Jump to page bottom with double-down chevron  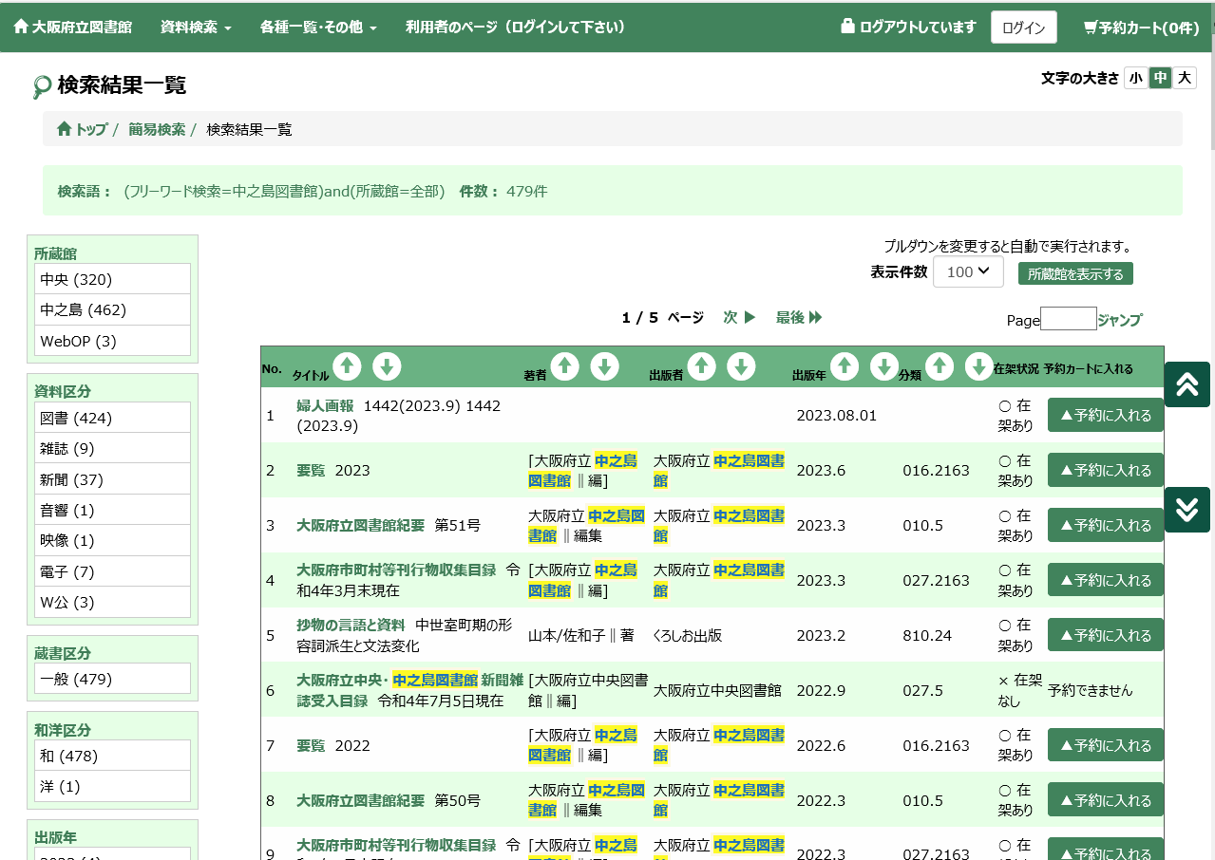click(x=1187, y=510)
